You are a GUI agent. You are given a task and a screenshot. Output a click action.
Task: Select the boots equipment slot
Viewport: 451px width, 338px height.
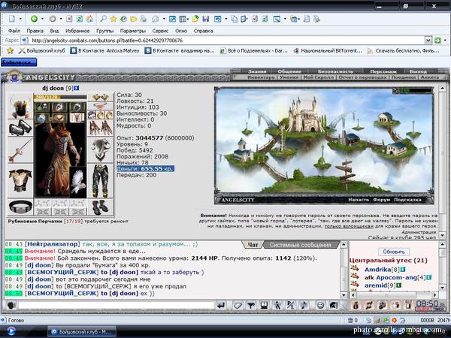point(100,207)
